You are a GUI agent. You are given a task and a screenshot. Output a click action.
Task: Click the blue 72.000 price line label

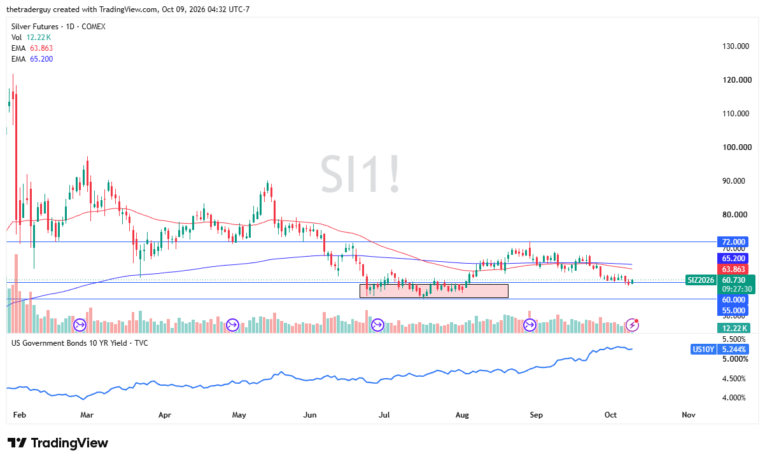[x=734, y=242]
